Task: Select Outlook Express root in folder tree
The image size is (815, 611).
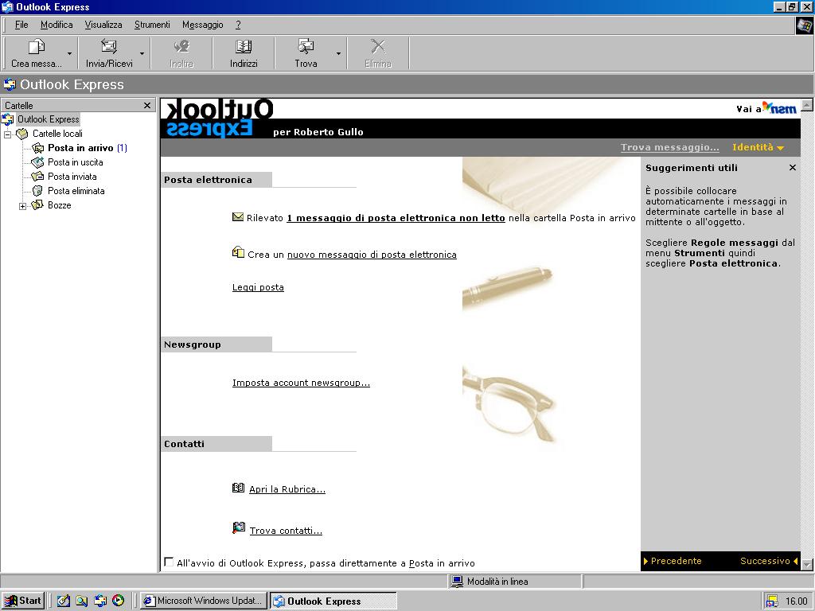Action: click(49, 119)
